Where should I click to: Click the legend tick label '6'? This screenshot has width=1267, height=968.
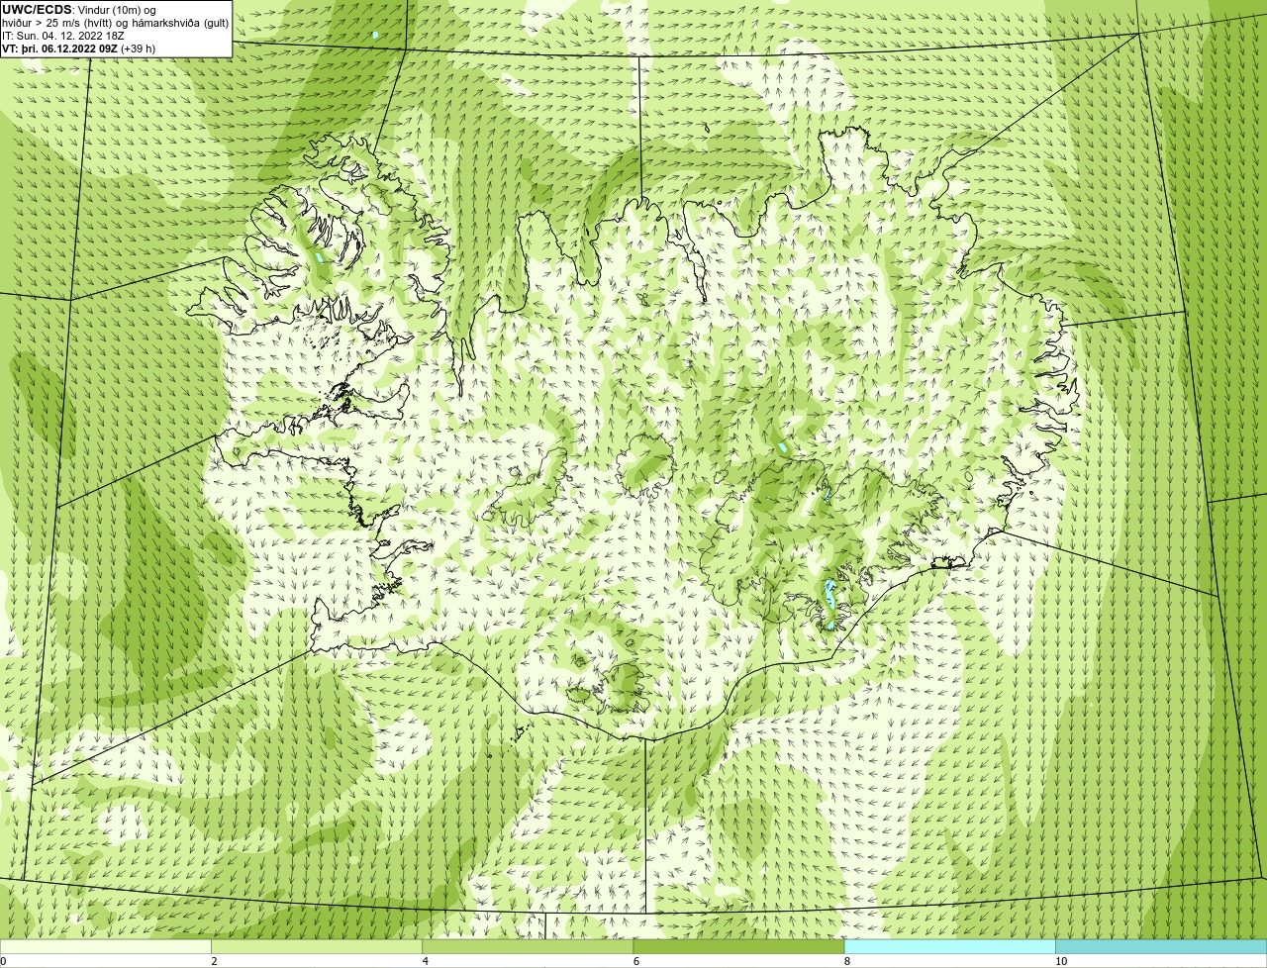coord(636,961)
